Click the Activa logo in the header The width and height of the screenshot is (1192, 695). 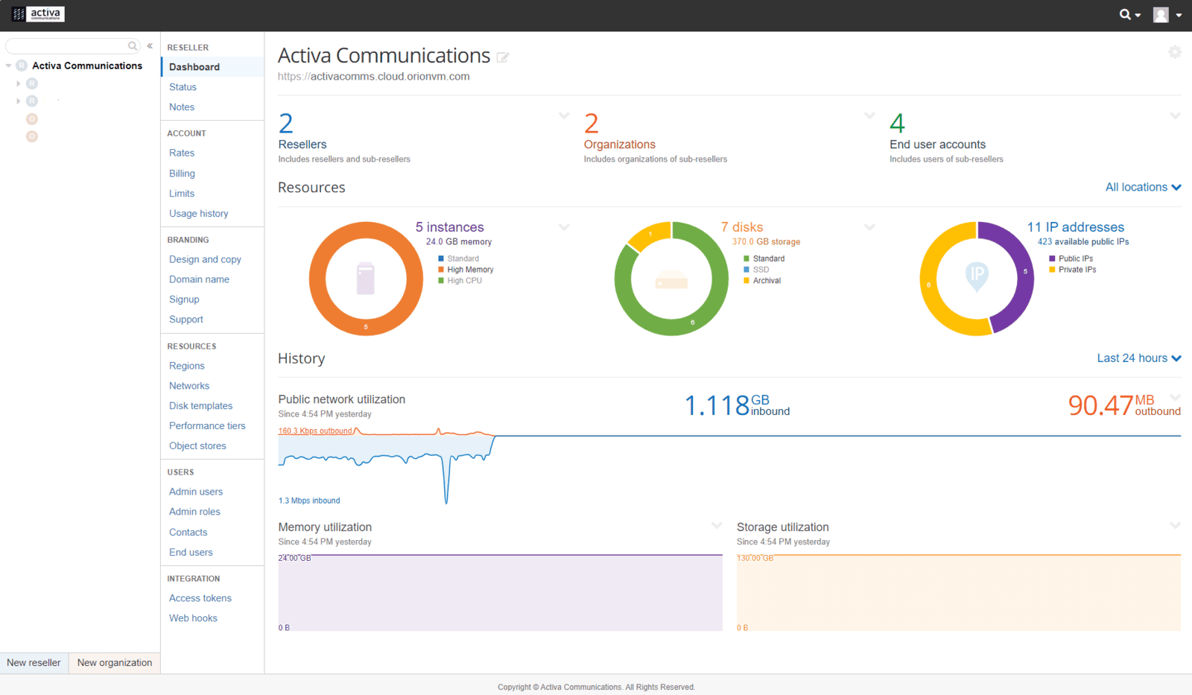pyautogui.click(x=38, y=14)
